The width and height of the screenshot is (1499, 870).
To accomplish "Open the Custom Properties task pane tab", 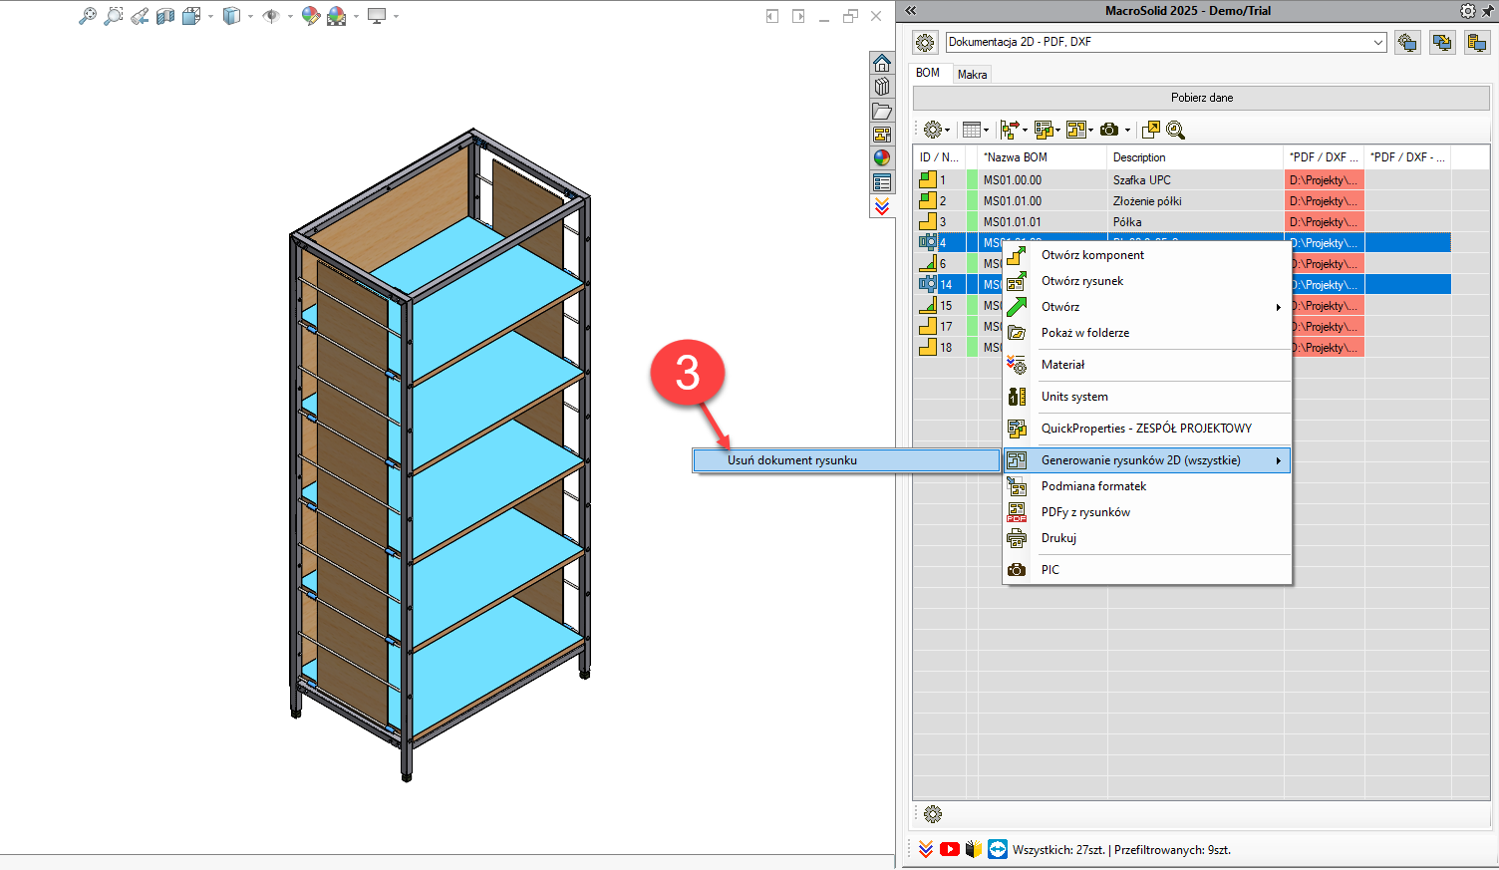I will pyautogui.click(x=882, y=182).
